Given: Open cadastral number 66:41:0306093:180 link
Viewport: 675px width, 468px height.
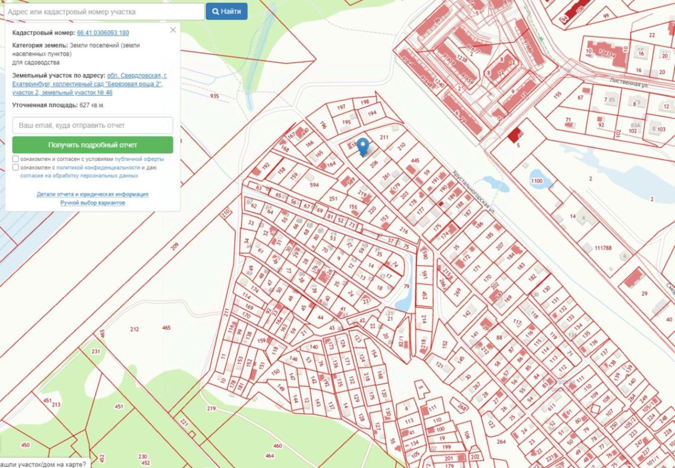Looking at the screenshot, I should (x=103, y=33).
